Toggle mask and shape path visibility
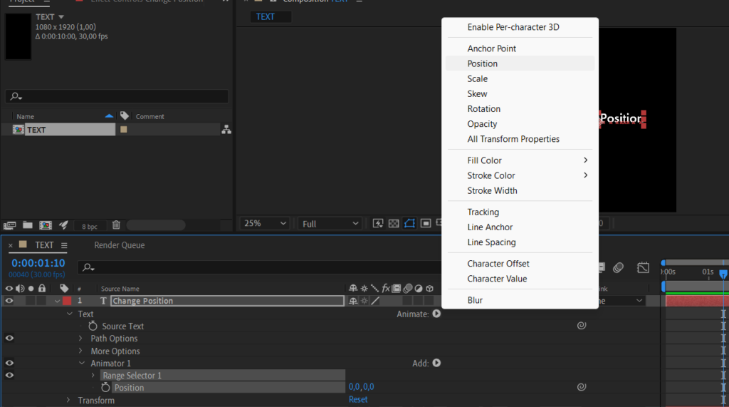The width and height of the screenshot is (729, 407). (x=409, y=224)
